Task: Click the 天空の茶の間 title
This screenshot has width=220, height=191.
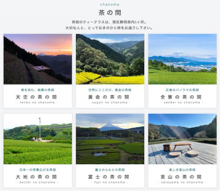Action: tap(36, 97)
